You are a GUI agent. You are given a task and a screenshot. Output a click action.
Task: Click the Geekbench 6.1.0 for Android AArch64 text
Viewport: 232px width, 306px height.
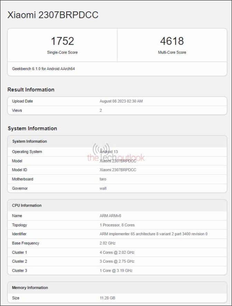(x=43, y=69)
